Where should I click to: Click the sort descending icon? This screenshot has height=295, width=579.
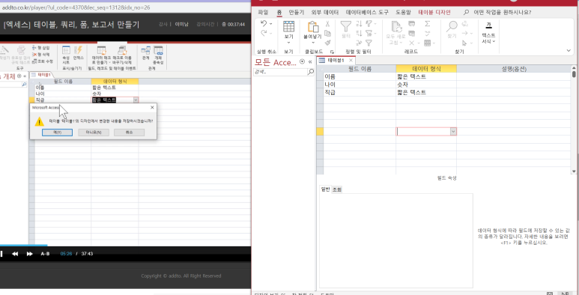(359, 33)
